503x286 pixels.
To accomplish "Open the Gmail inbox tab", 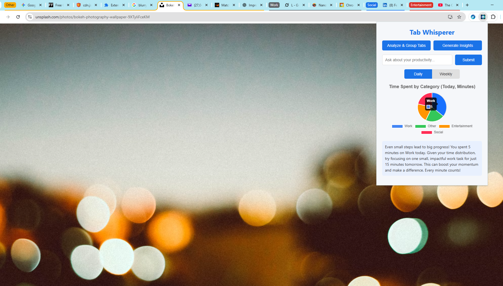I will click(x=196, y=5).
